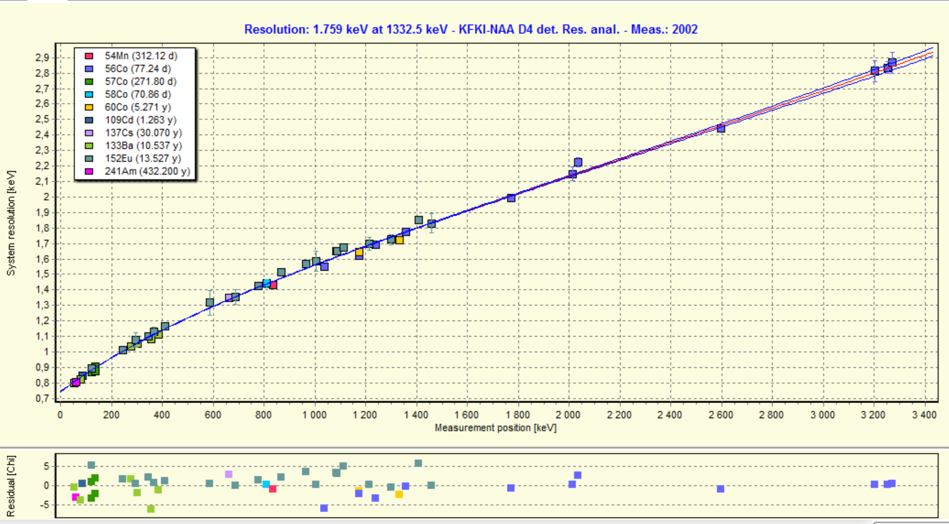
Task: Select the chart title starting 'Resolution: 1.759 keV'
Action: [471, 29]
